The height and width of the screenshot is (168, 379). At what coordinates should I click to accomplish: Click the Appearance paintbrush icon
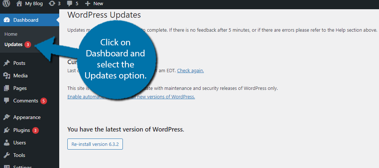pyautogui.click(x=7, y=118)
